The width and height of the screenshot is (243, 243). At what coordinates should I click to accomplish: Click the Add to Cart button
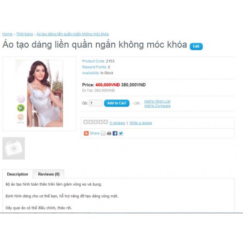(x=117, y=103)
